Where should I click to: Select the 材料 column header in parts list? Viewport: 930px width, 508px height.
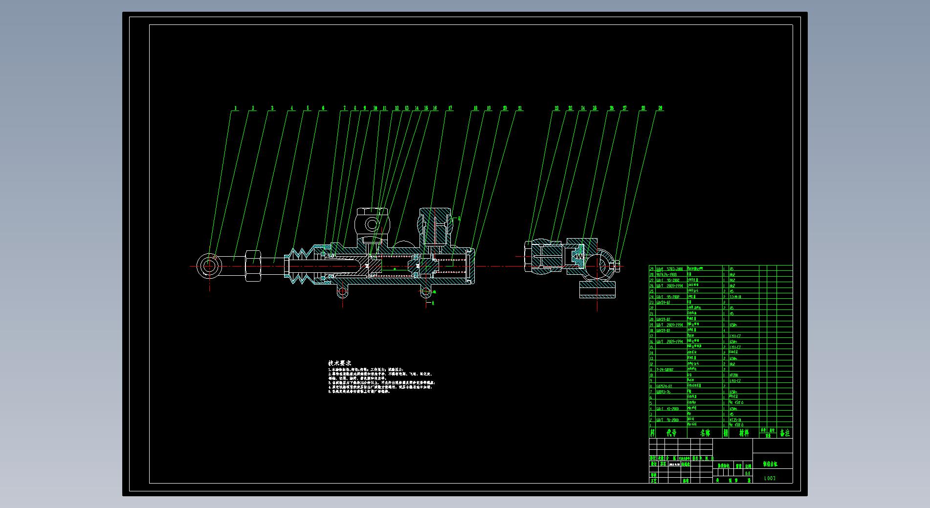(x=744, y=433)
